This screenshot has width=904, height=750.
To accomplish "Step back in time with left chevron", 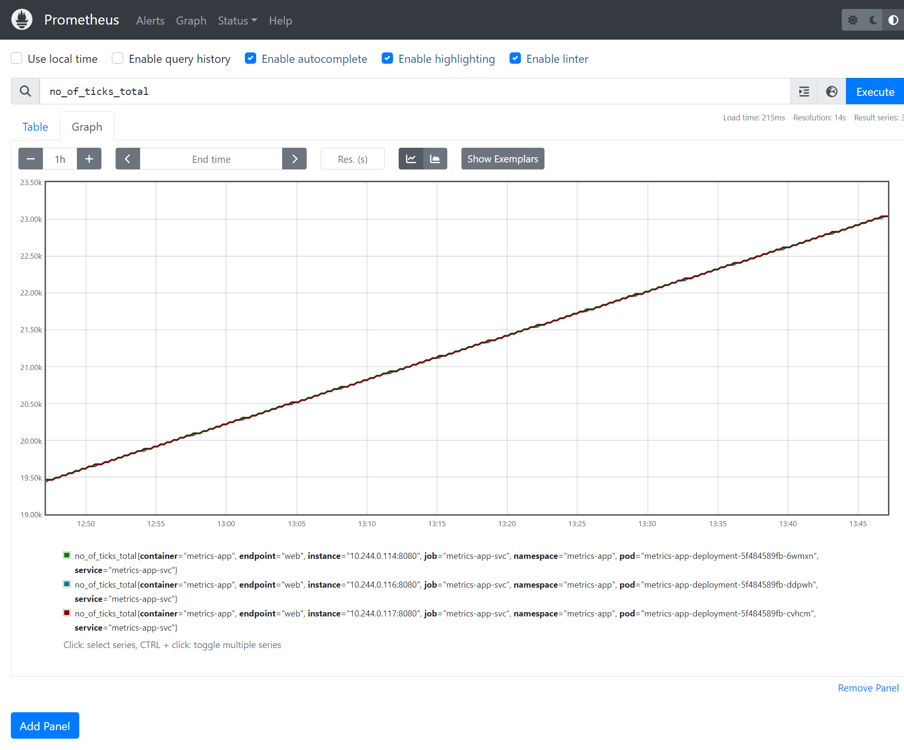I will pyautogui.click(x=127, y=159).
